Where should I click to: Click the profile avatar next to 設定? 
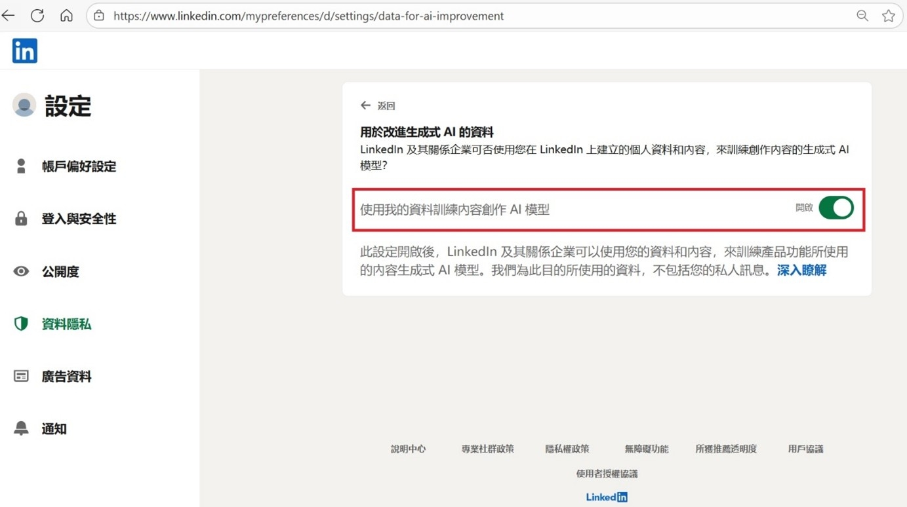[24, 105]
